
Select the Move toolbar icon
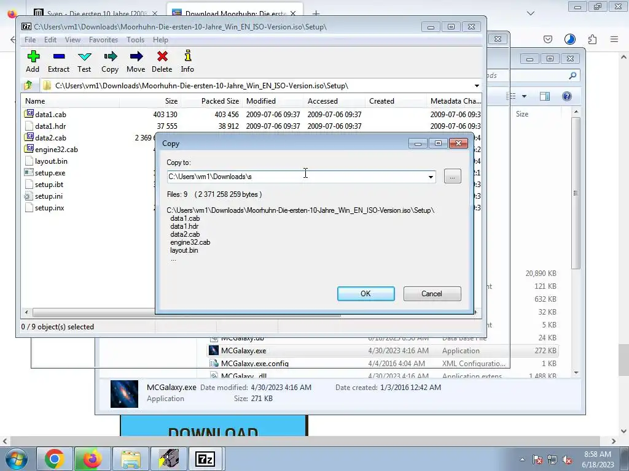pyautogui.click(x=136, y=61)
